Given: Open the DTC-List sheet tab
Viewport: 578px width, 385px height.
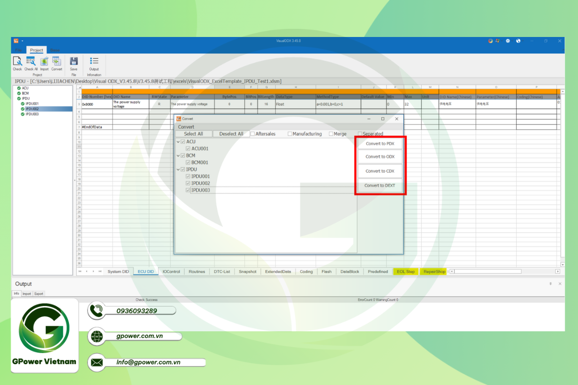Looking at the screenshot, I should point(222,272).
